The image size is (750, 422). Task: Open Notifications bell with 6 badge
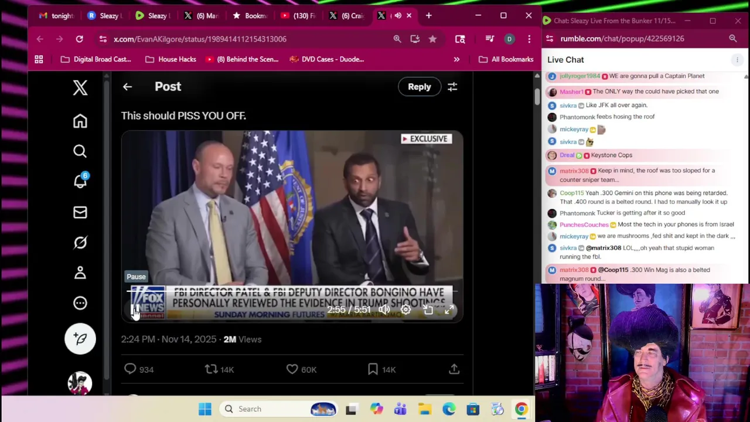tap(80, 181)
